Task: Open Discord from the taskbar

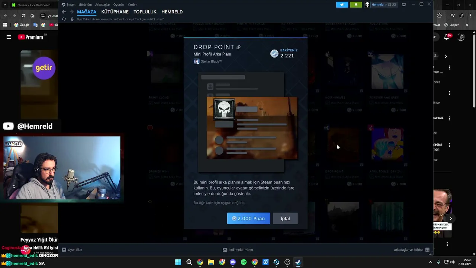Action: click(x=233, y=262)
